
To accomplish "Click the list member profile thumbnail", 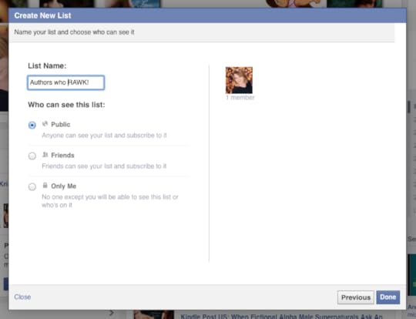I will coord(239,80).
